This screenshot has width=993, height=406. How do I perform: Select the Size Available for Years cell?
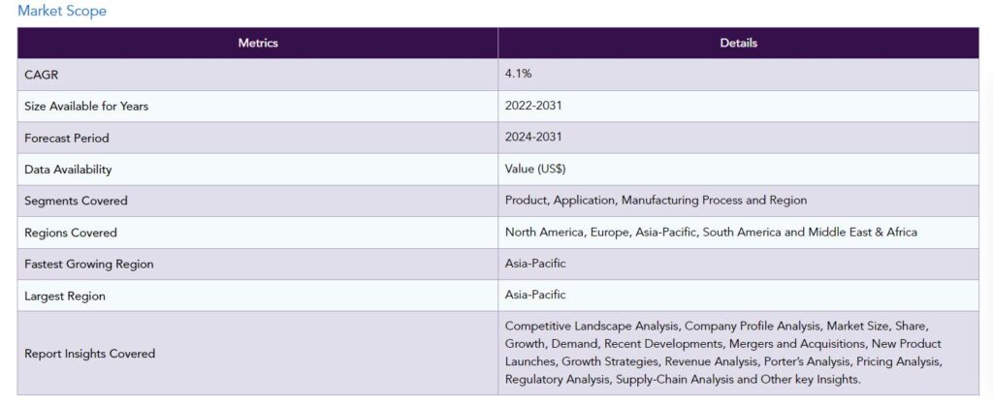86,107
